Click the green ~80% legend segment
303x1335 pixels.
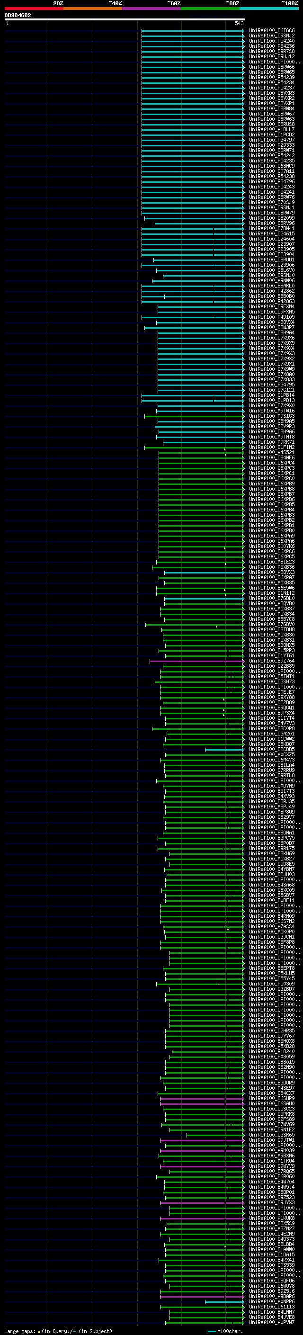pyautogui.click(x=210, y=9)
